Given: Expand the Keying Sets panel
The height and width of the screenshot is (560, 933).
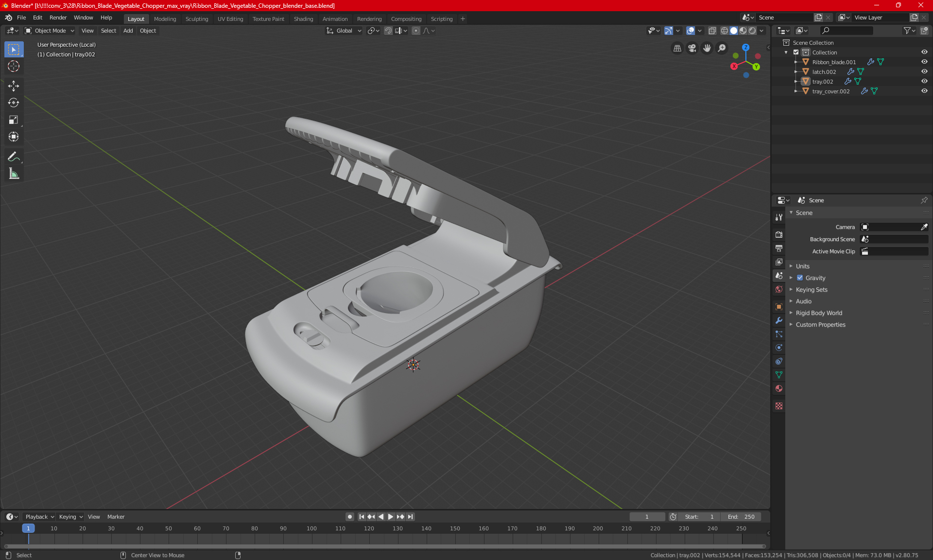Looking at the screenshot, I should click(x=812, y=290).
